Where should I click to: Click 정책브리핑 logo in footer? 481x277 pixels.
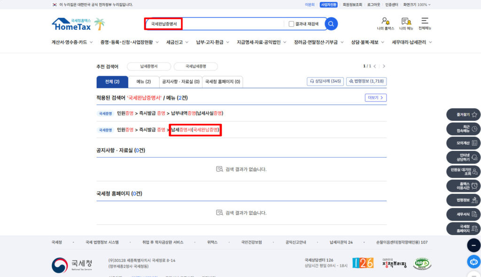(x=395, y=263)
